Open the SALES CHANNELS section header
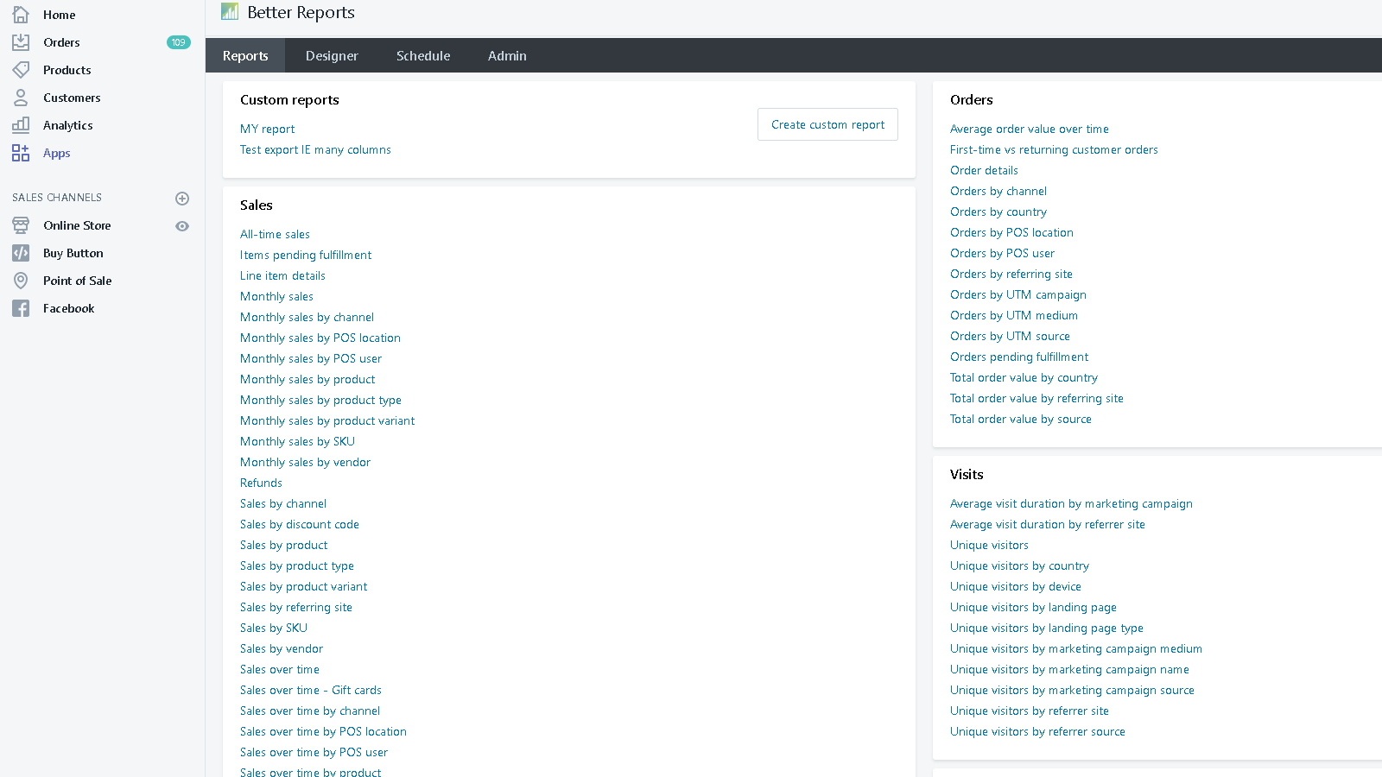 point(56,197)
